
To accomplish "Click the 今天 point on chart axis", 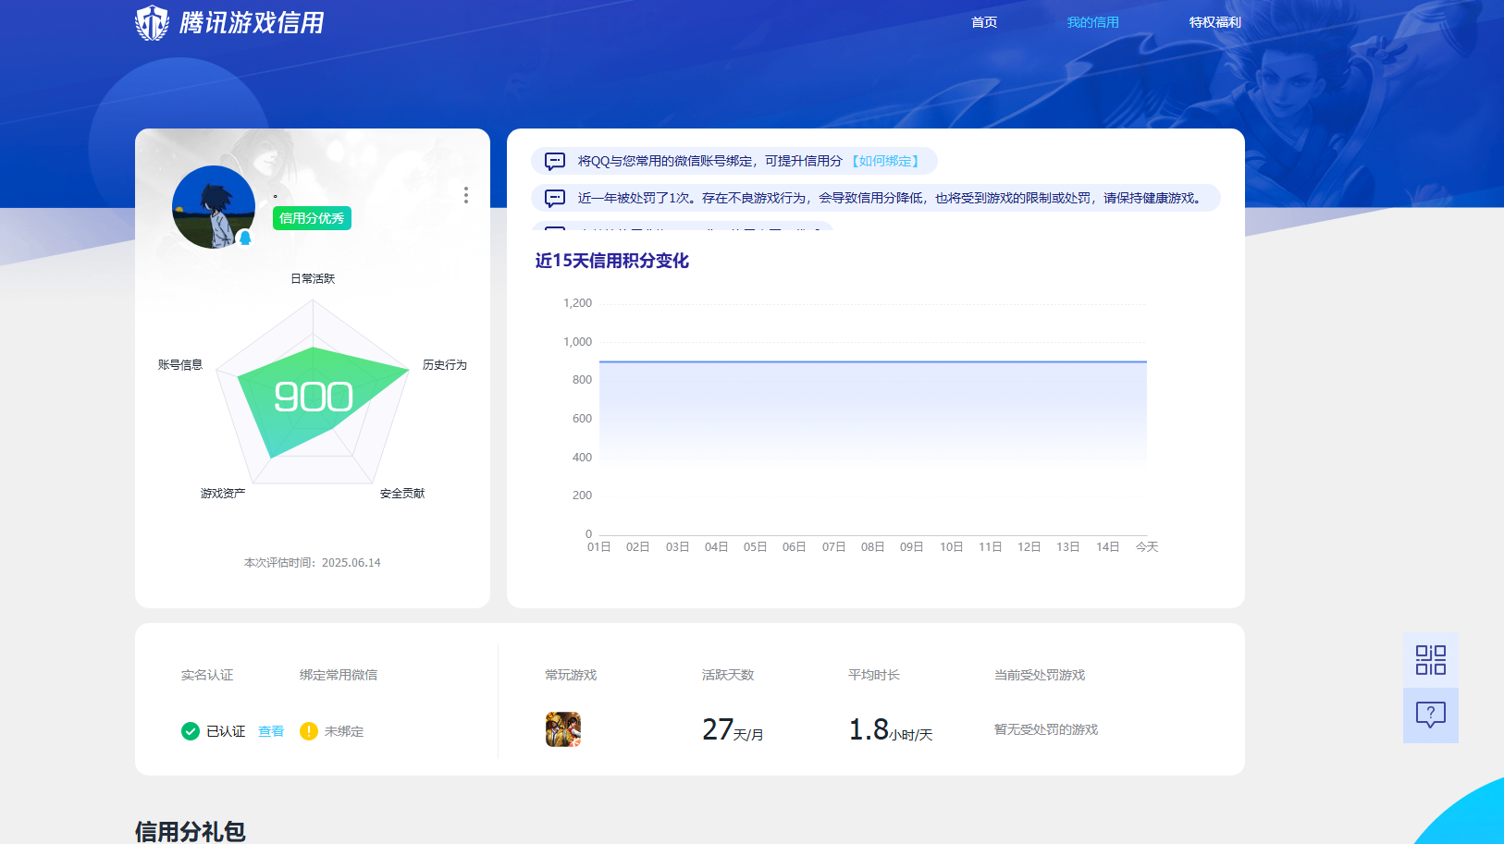I will 1147,547.
